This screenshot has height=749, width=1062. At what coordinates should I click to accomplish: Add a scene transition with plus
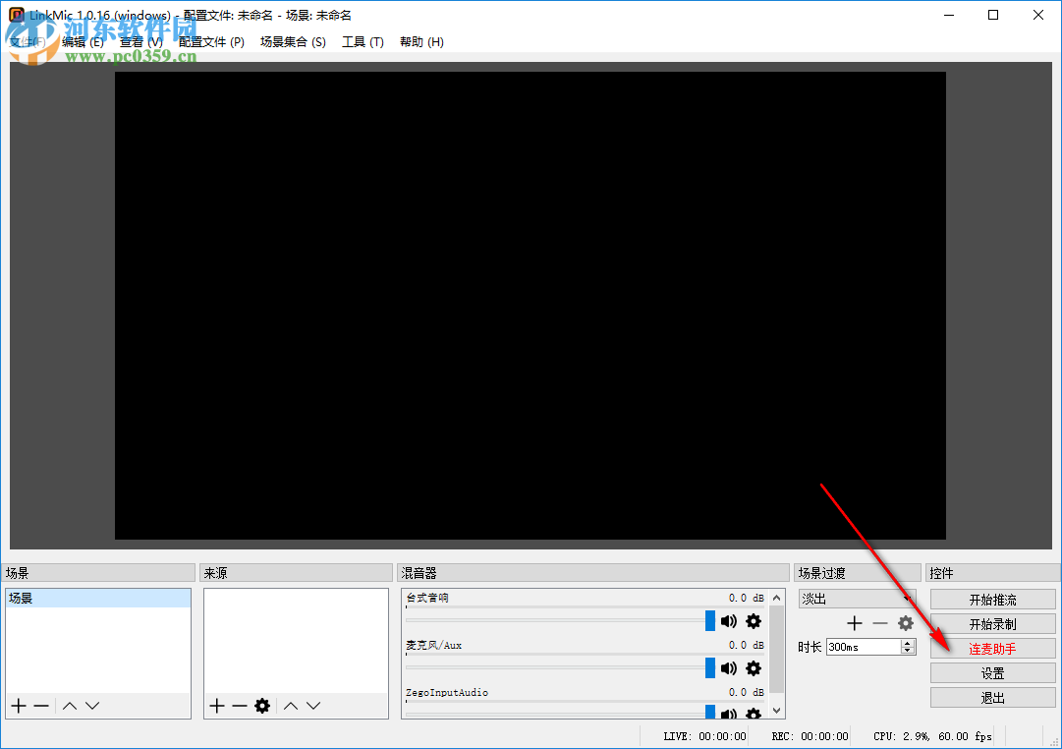[855, 623]
